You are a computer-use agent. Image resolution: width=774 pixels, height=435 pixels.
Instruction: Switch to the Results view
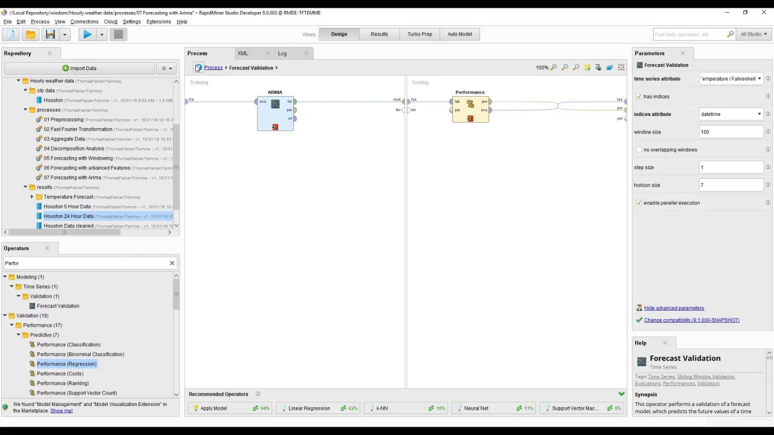point(379,34)
